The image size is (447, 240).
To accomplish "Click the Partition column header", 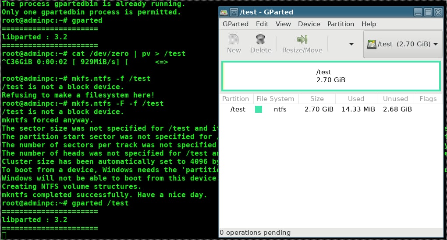I will tap(235, 99).
